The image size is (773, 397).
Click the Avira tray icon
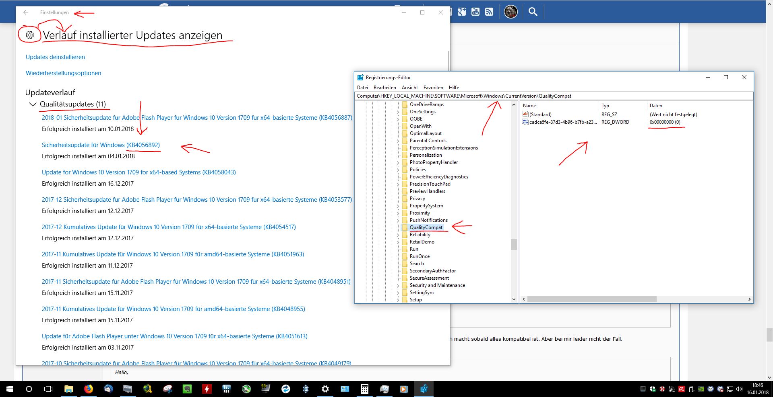click(x=682, y=389)
